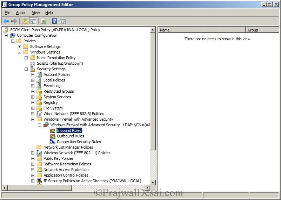Click the Wireless Network Policies icon
This screenshot has width=281, height=200.
click(x=39, y=153)
